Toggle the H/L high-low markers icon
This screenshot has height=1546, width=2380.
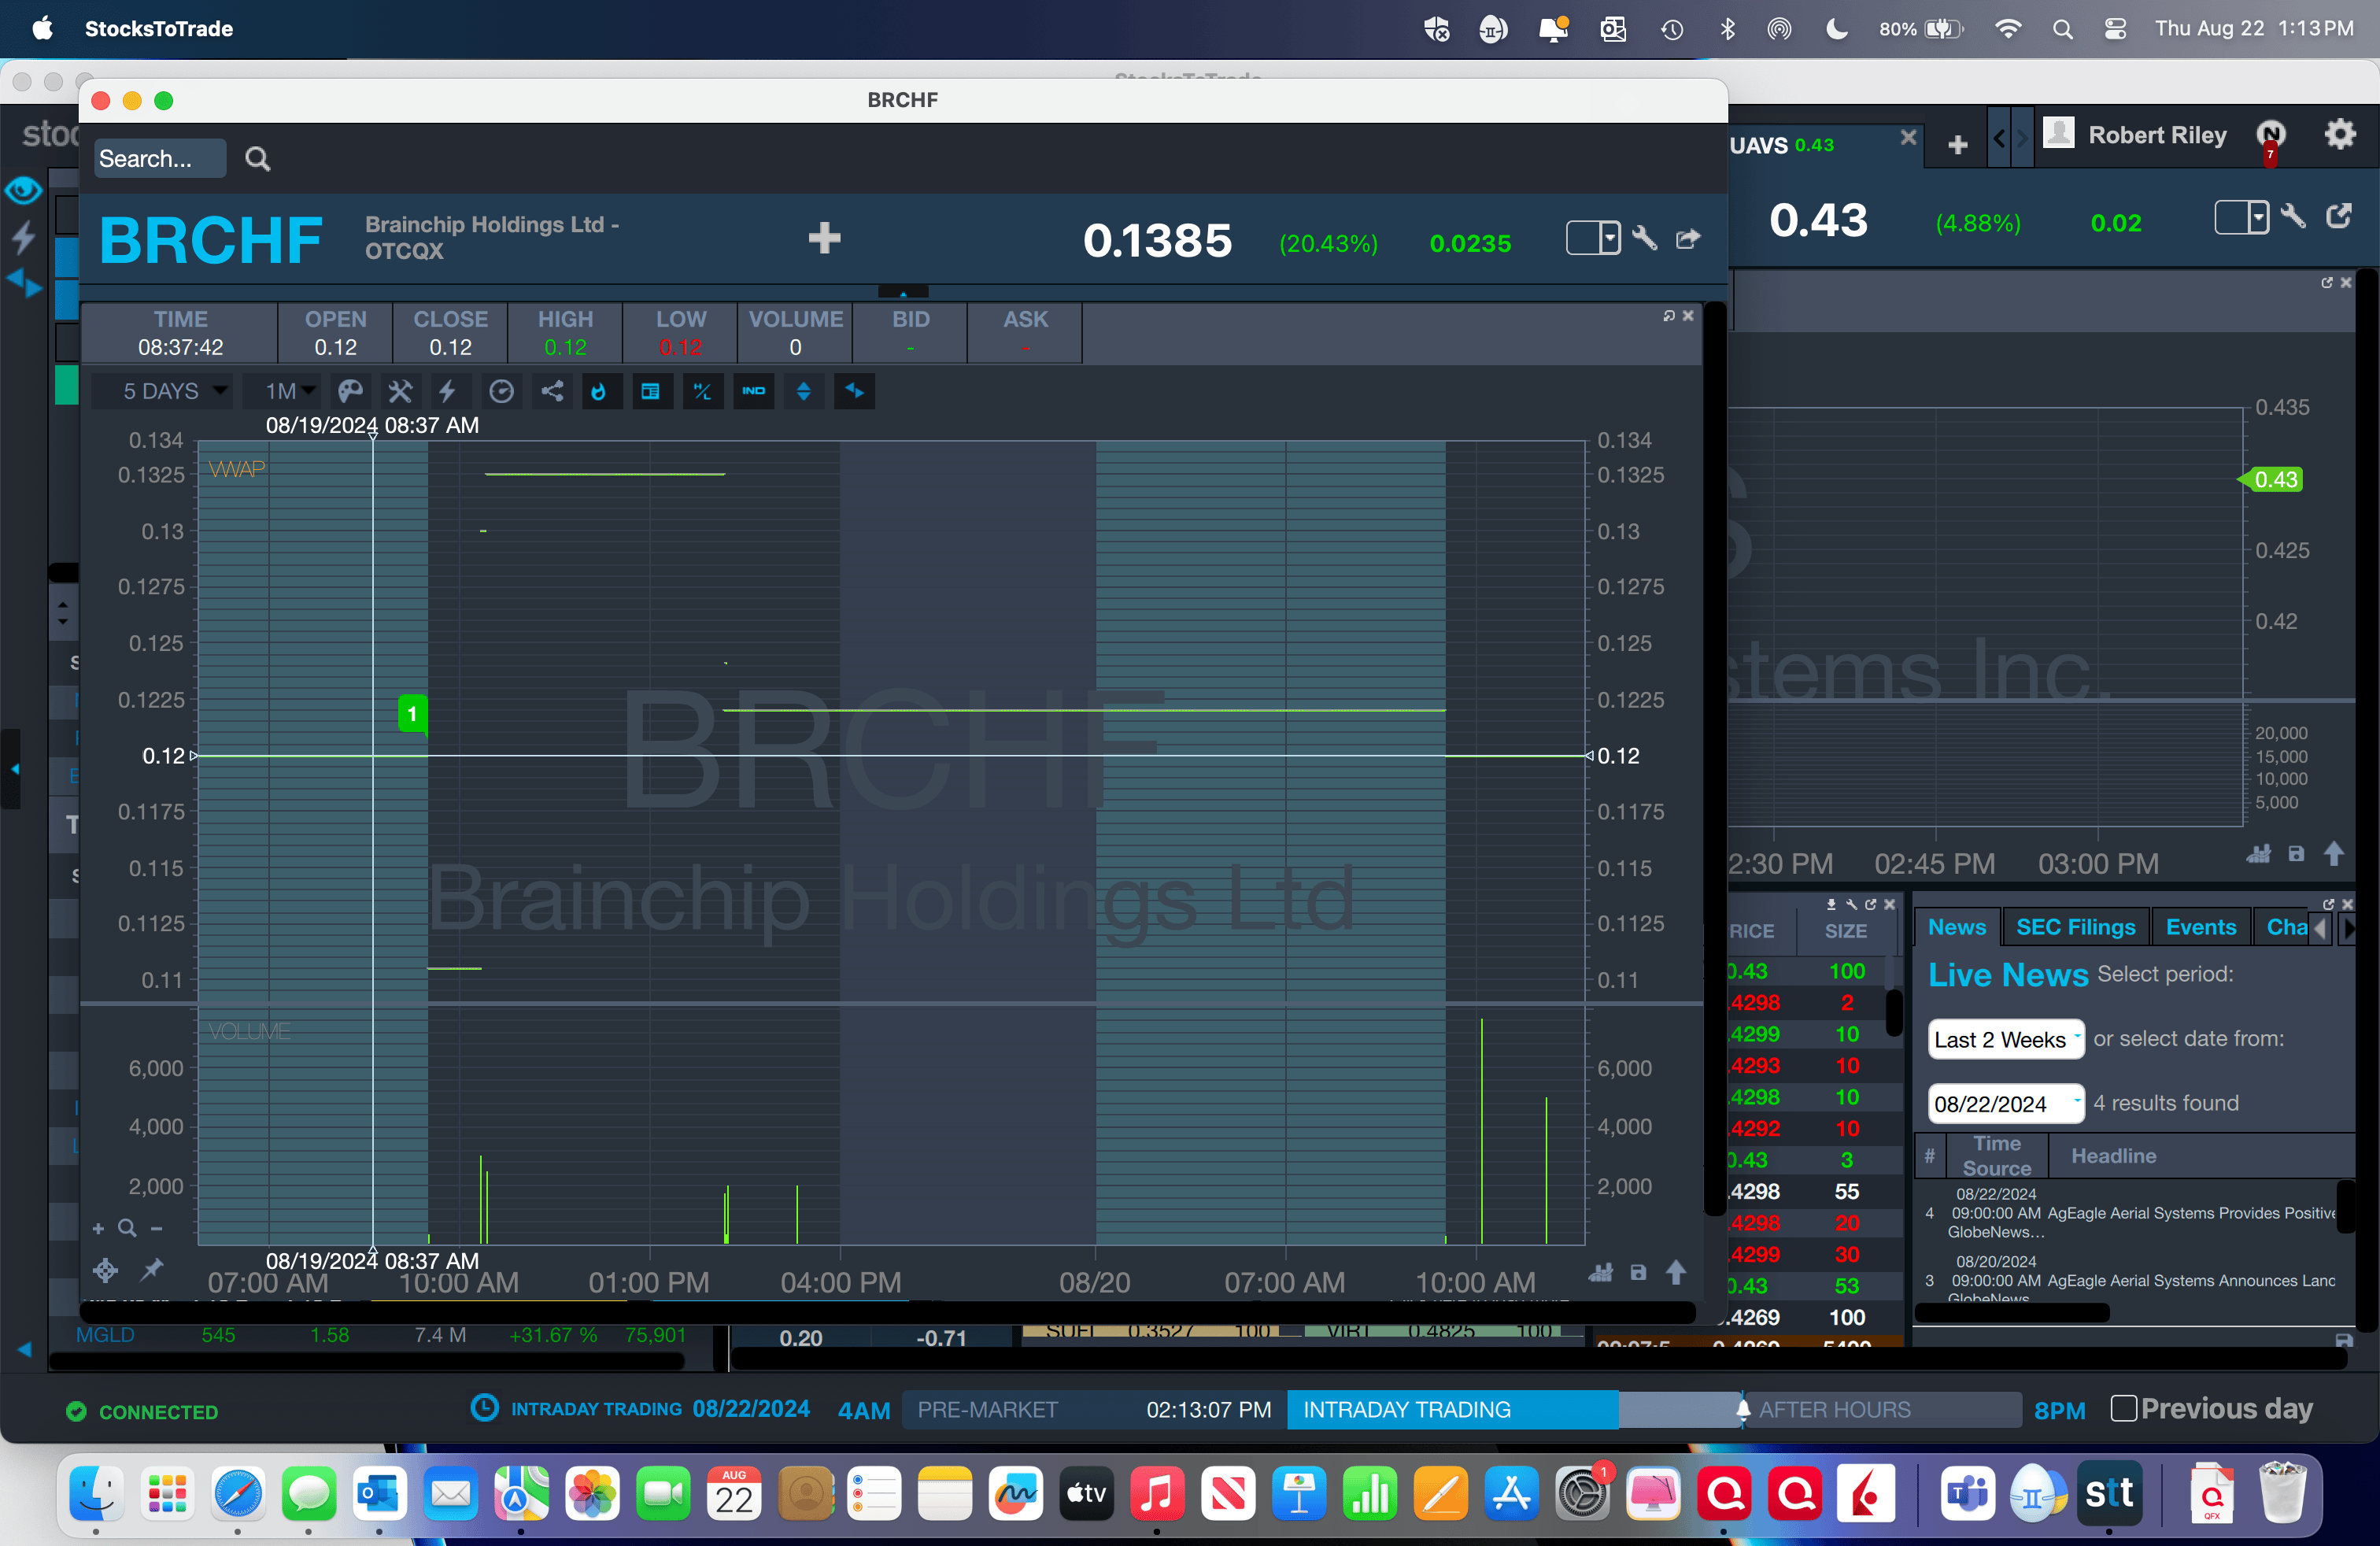[702, 391]
